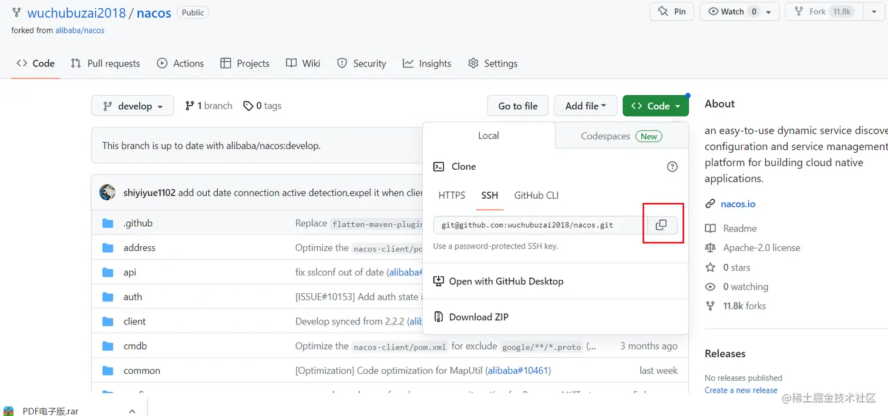Open the cmdb folder
This screenshot has height=416, width=888.
pyautogui.click(x=135, y=346)
